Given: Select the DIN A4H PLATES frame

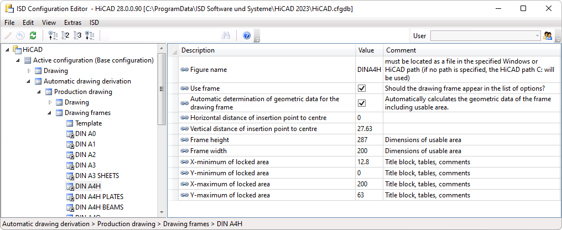Looking at the screenshot, I should pos(99,197).
